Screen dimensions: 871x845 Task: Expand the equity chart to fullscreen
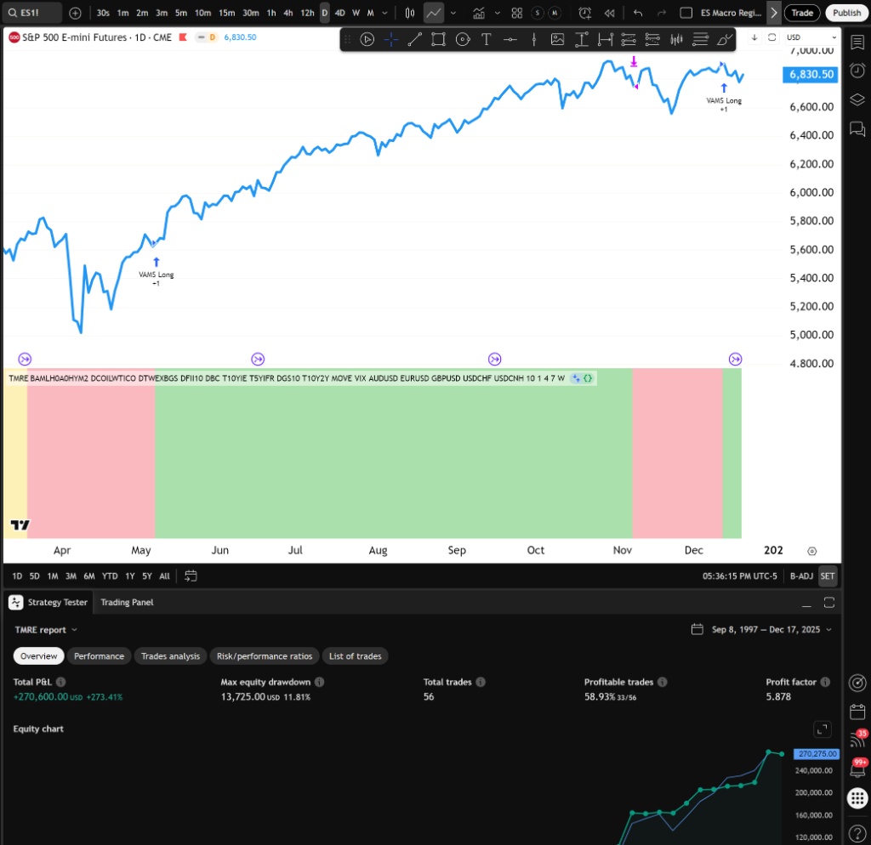click(x=823, y=729)
